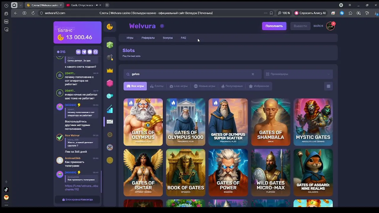Click the cookie logo above the sidebar
Screen dimensions: 379x213
(110, 27)
